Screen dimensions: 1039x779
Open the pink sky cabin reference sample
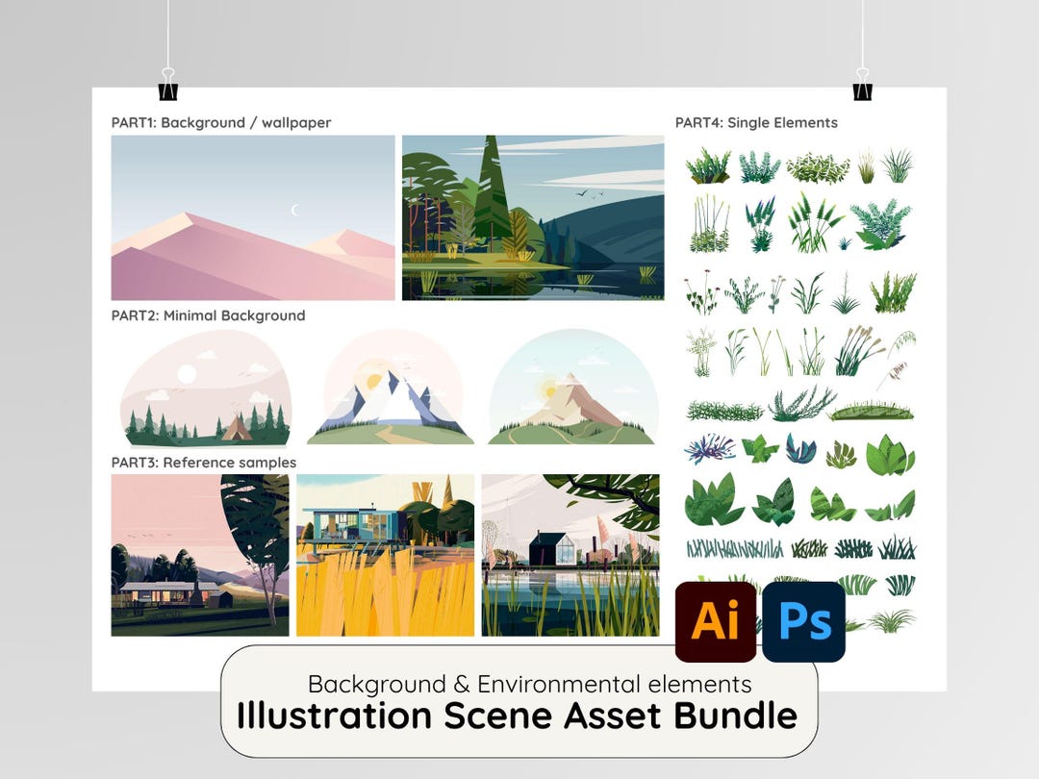(x=200, y=555)
